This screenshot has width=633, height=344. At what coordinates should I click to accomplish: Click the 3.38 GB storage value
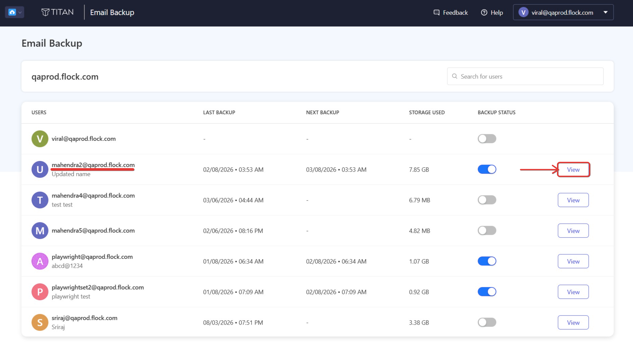(419, 322)
